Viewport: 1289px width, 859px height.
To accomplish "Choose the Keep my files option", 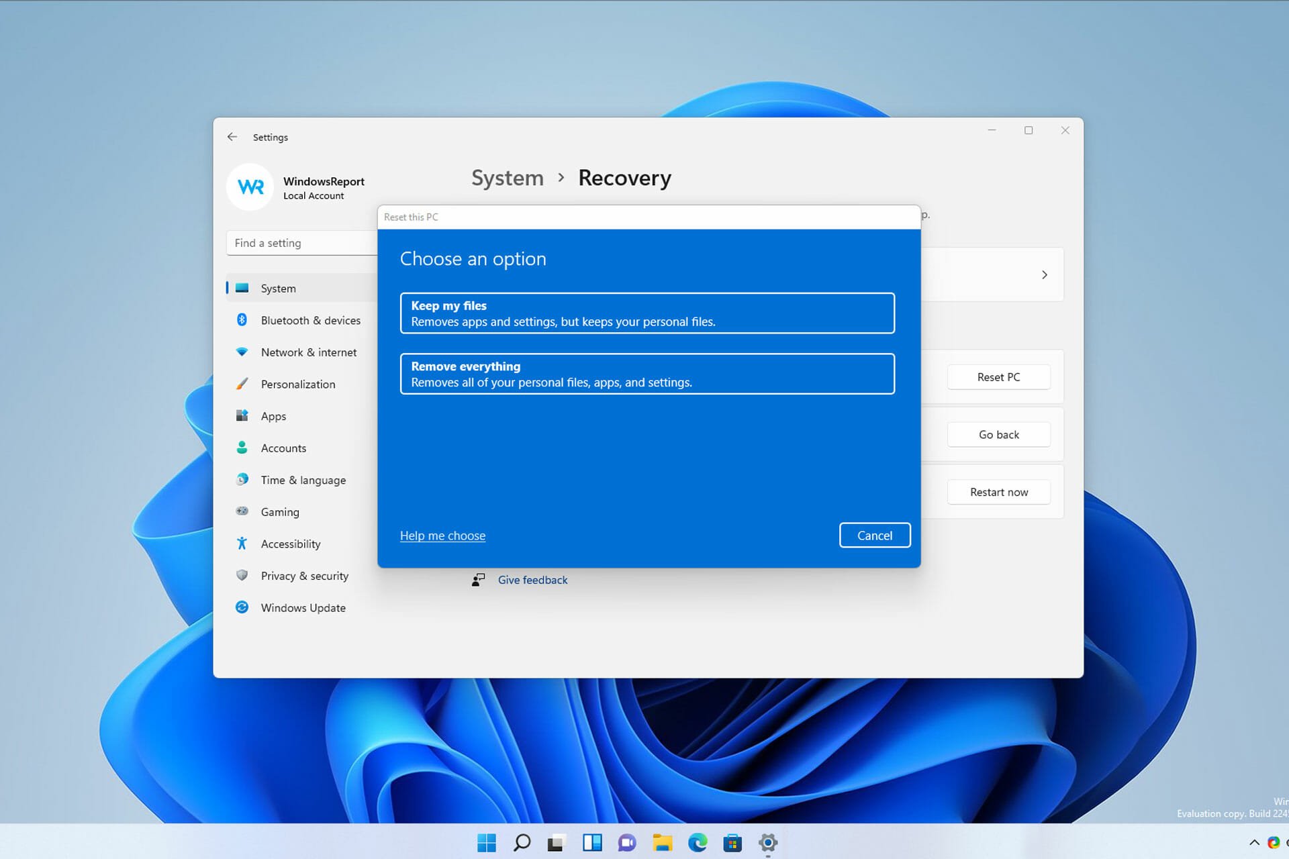I will [x=647, y=313].
